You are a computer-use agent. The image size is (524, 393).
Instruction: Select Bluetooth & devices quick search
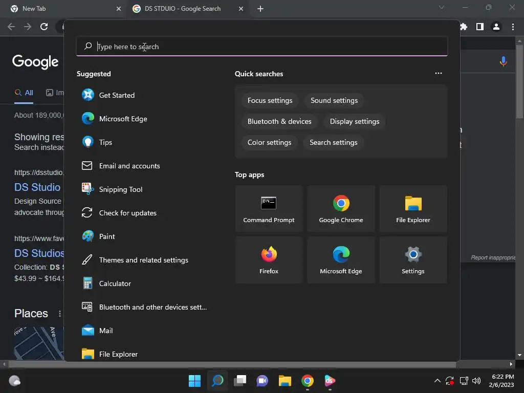(279, 121)
